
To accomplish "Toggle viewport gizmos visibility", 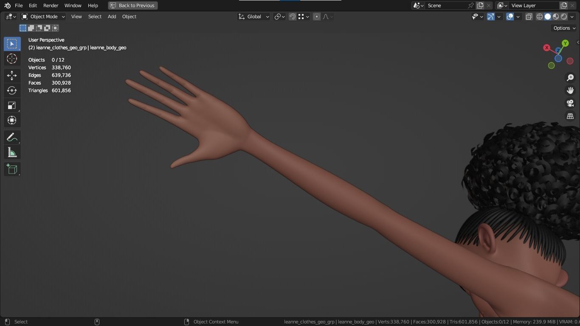I will 491,17.
